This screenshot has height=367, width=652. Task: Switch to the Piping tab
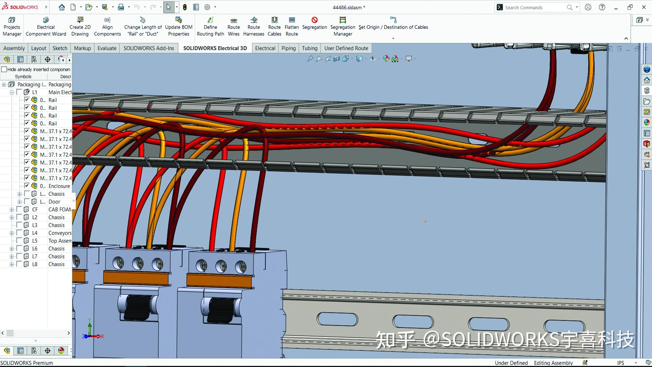[288, 48]
